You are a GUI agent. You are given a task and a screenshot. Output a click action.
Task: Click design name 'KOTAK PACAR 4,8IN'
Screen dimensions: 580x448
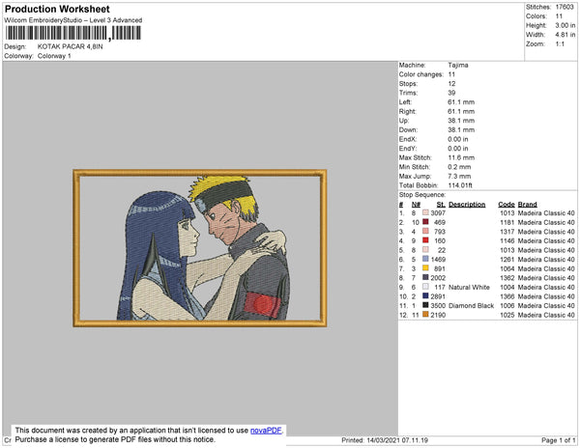(x=71, y=47)
